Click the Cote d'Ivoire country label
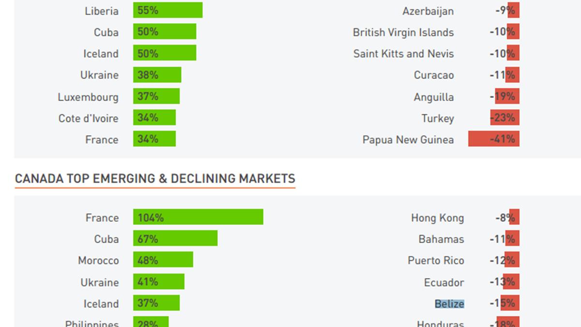Screen dimensions: 581x327 [x=88, y=118]
